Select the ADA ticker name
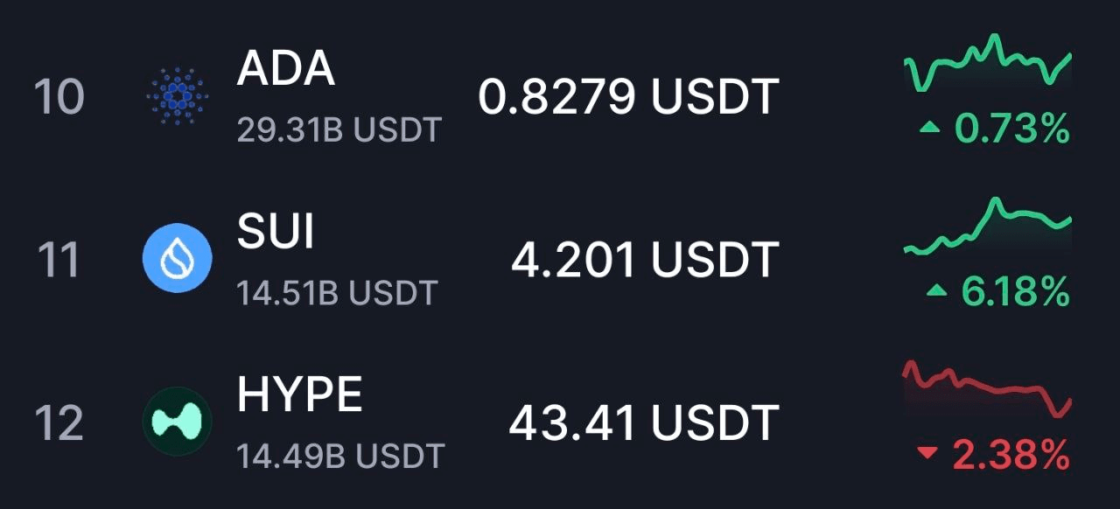 (x=285, y=70)
